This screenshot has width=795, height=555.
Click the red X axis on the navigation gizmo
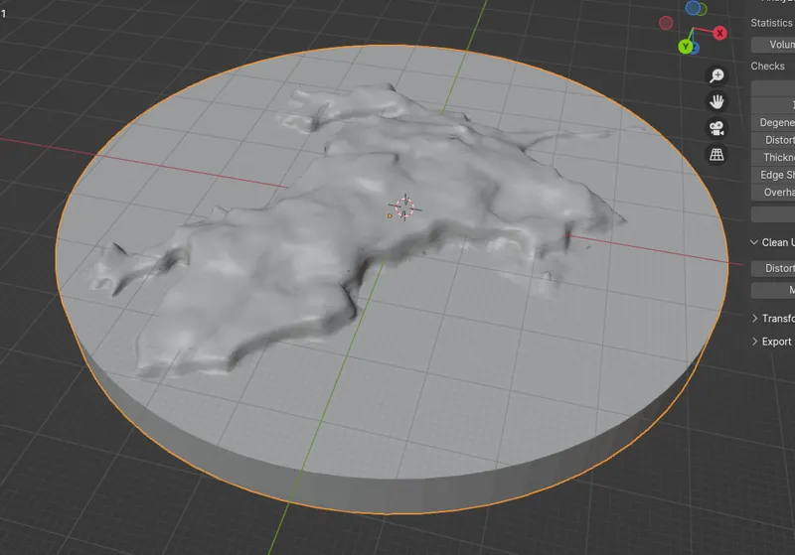click(x=719, y=34)
